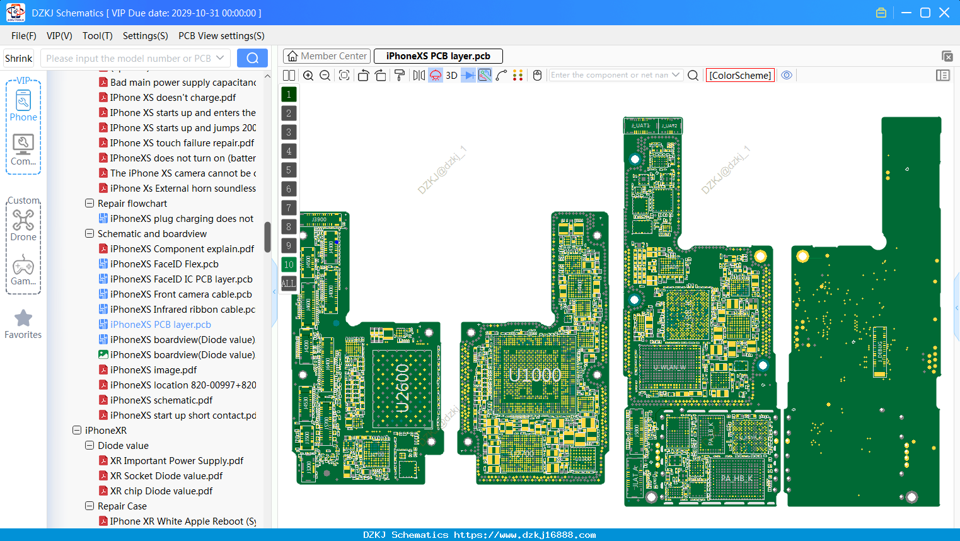Viewport: 960px width, 541px height.
Task: Collapse the Diode value node
Action: tap(90, 446)
